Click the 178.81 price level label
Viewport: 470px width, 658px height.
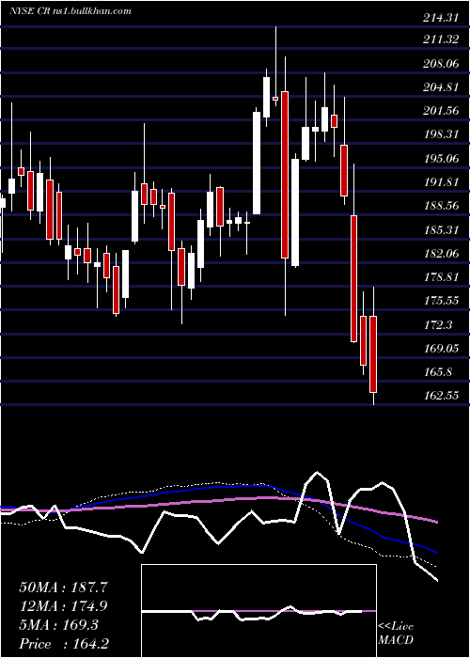[439, 277]
